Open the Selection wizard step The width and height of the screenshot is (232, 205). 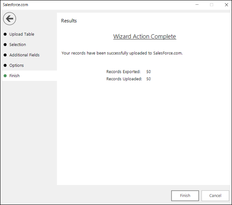pyautogui.click(x=17, y=45)
